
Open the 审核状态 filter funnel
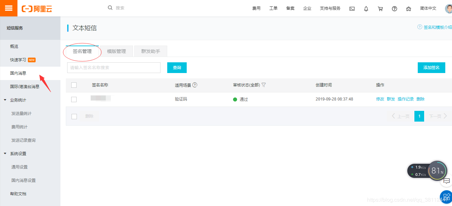[x=264, y=85]
